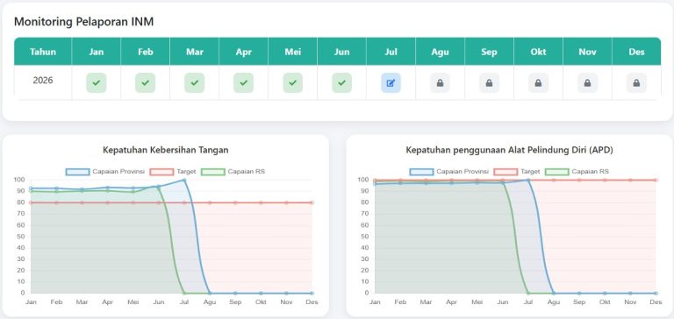The image size is (674, 319).
Task: Toggle Capaian Provinsi legend in Kebersihan Tangan chart
Action: 105,172
